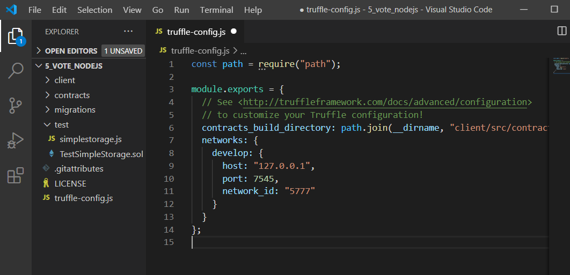Click Ethereum icon of TestSimpleStorage.sol
The width and height of the screenshot is (570, 275).
[x=52, y=154]
